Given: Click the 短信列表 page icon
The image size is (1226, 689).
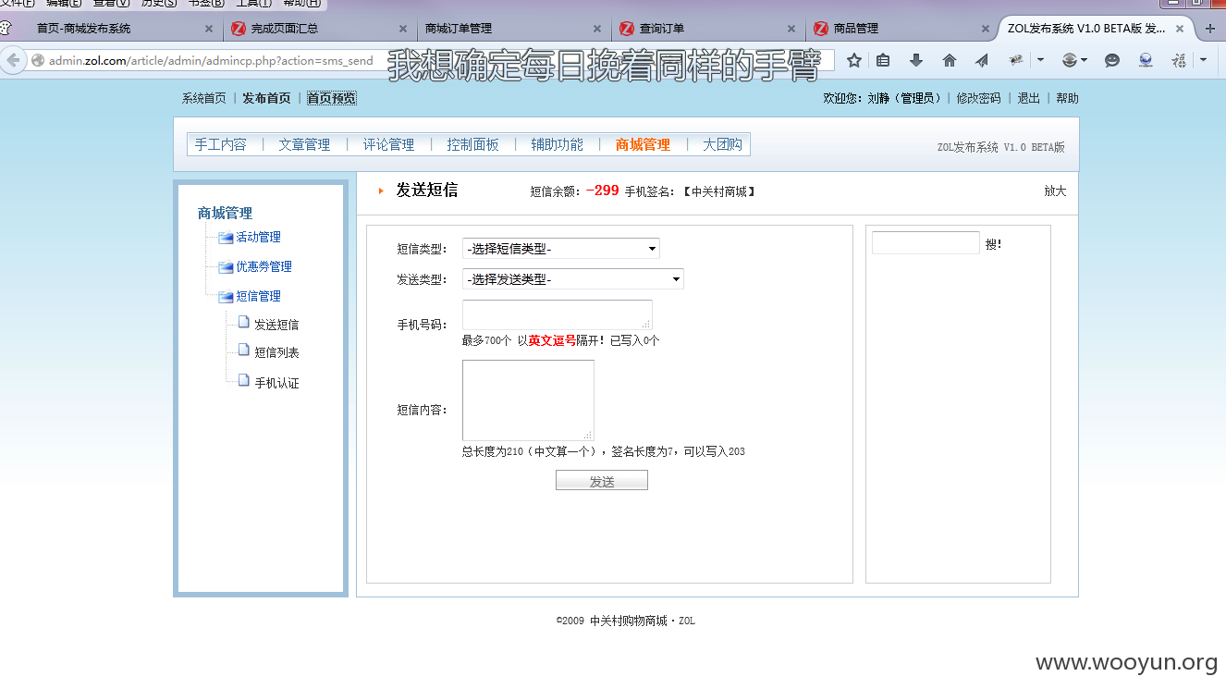Looking at the screenshot, I should pos(244,351).
